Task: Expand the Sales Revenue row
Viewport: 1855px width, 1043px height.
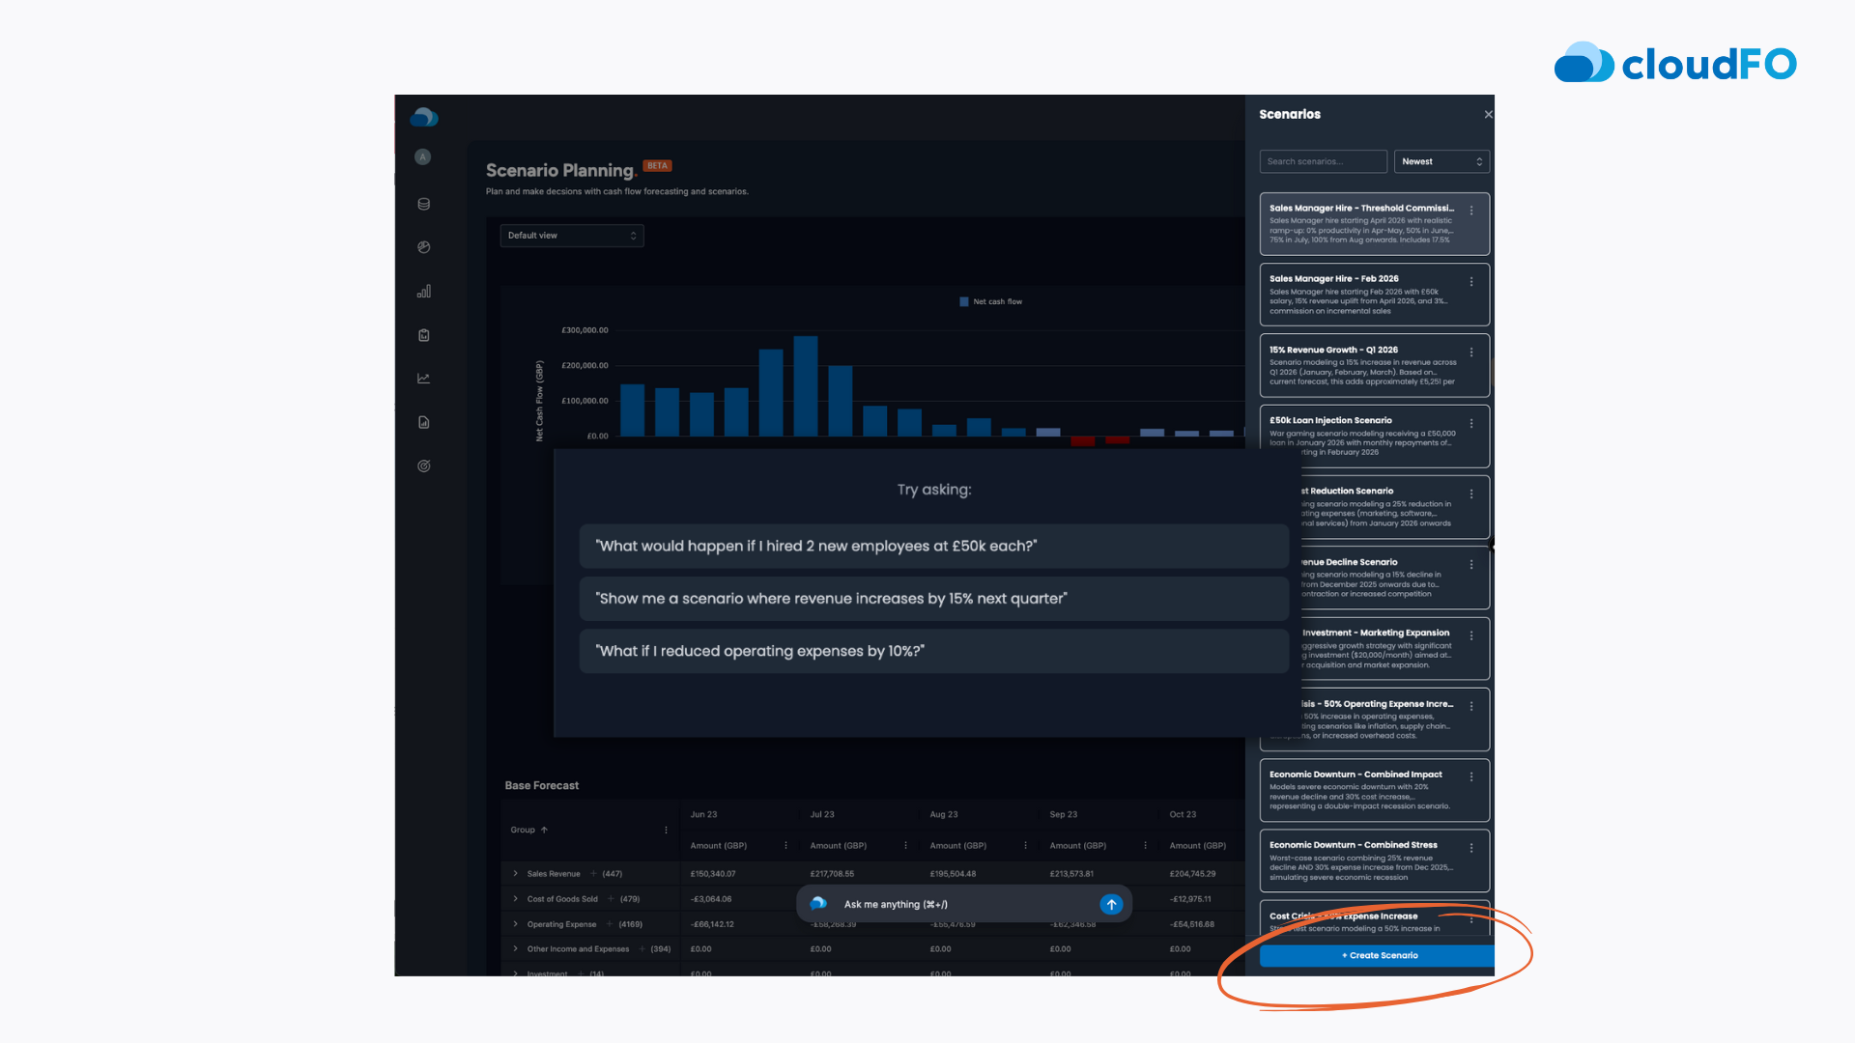Action: coord(516,874)
